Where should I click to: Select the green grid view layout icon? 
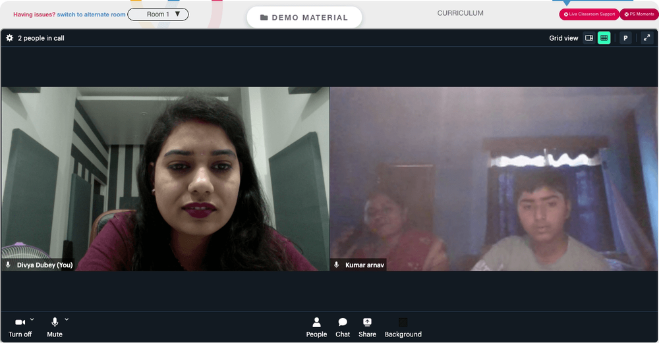coord(604,38)
